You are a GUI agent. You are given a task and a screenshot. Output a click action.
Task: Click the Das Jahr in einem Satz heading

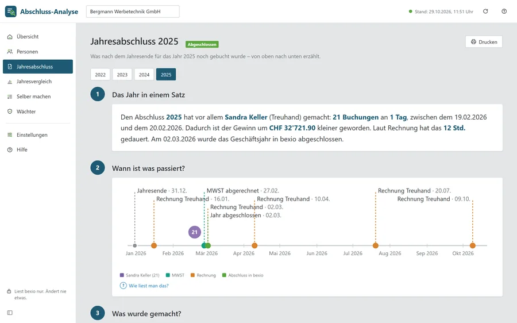(x=148, y=95)
